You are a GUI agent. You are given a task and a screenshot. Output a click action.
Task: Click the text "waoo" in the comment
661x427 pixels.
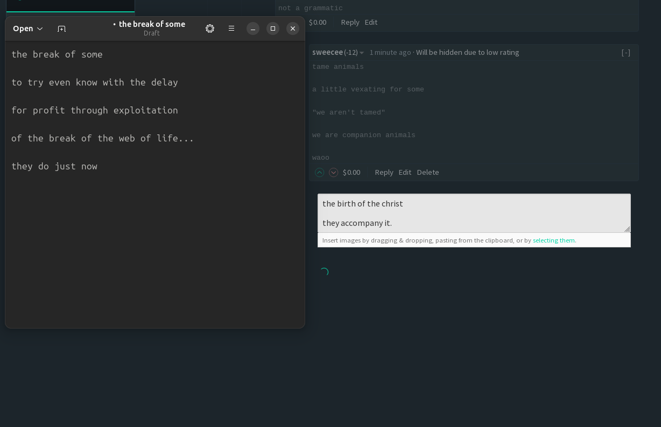(321, 158)
